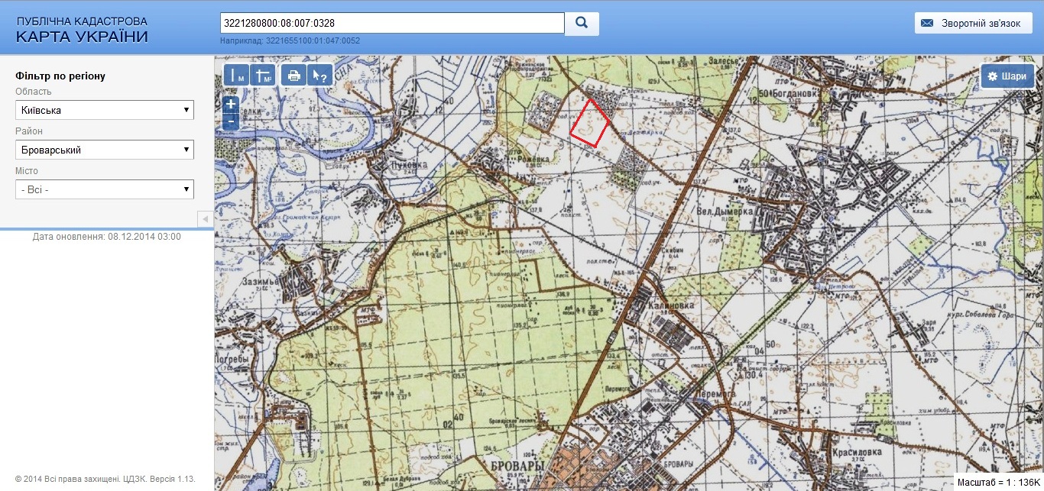Open the Район dropdown showing Броварський
Viewport: 1044px width, 491px height.
tap(105, 150)
